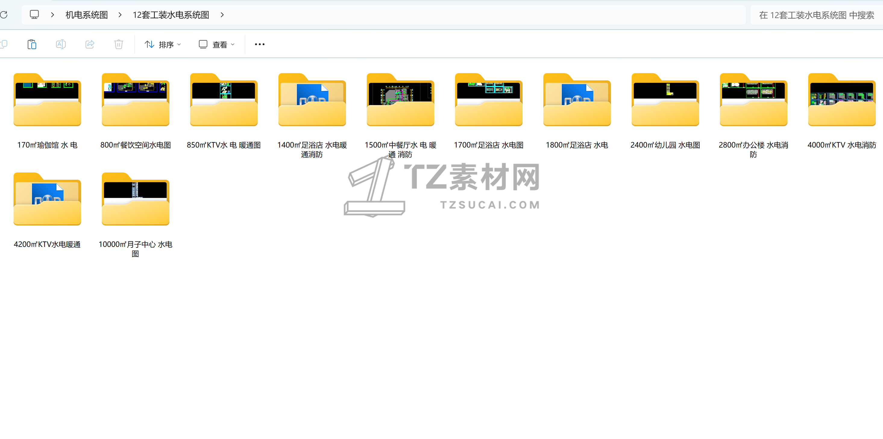Click the refresh icon in address bar

click(x=3, y=15)
